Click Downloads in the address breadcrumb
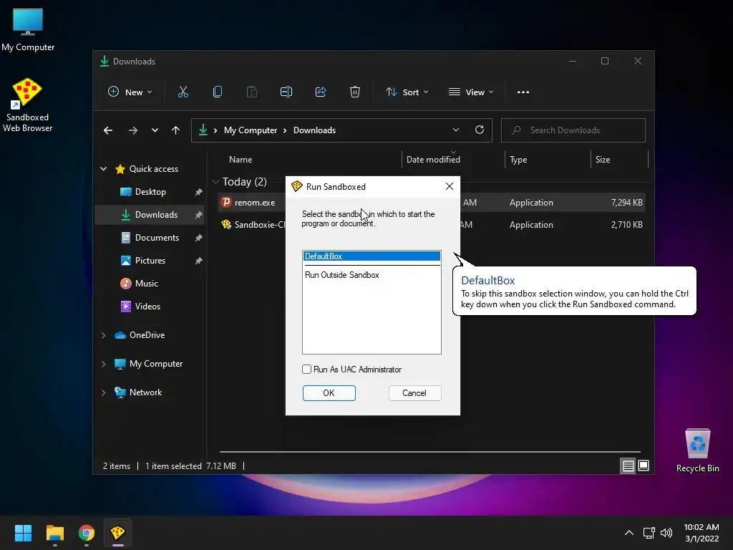733x550 pixels. [x=315, y=130]
